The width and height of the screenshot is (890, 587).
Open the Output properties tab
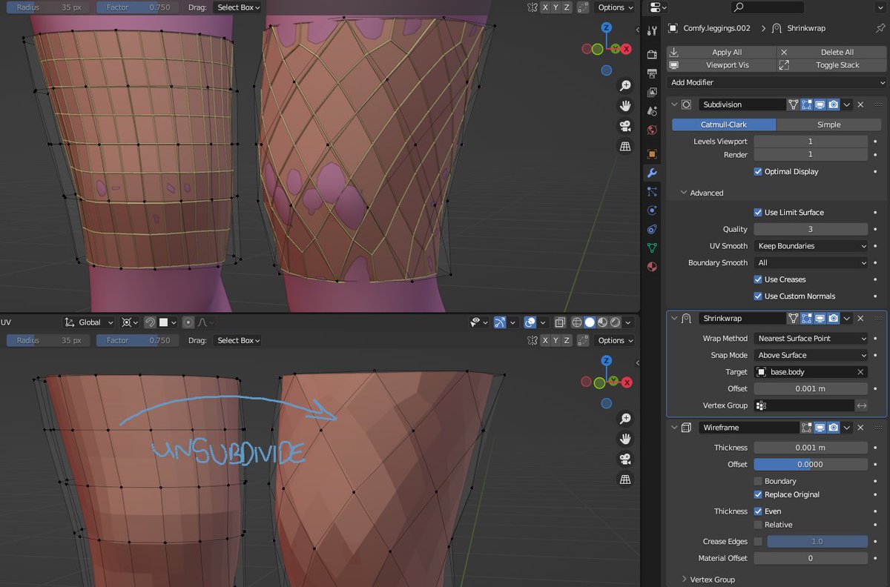click(x=652, y=74)
